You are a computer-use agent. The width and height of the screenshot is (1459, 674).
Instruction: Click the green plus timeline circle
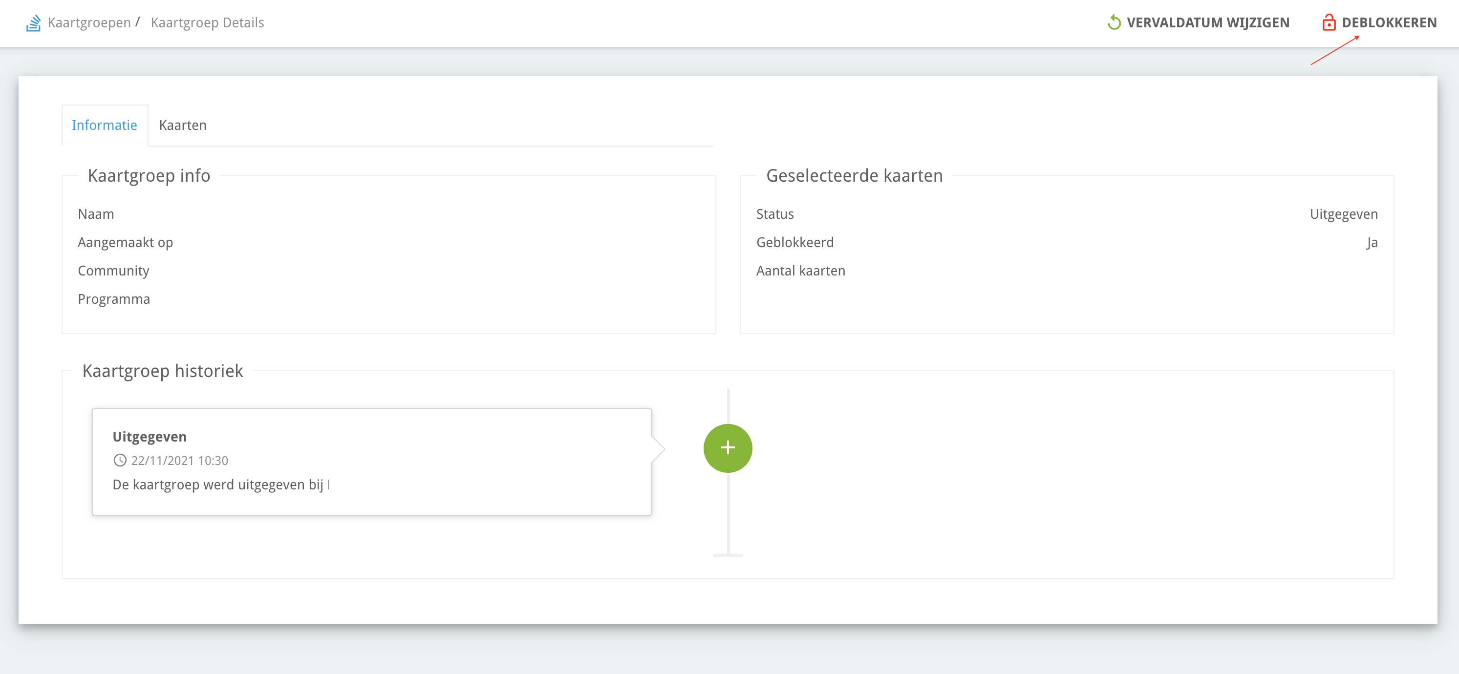(x=727, y=448)
